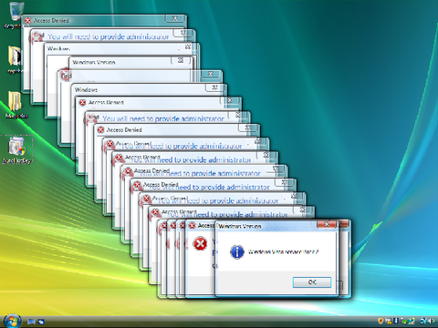Click Show Desktop in Quick Launch

click(31, 322)
